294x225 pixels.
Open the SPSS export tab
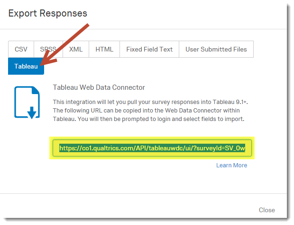[48, 49]
